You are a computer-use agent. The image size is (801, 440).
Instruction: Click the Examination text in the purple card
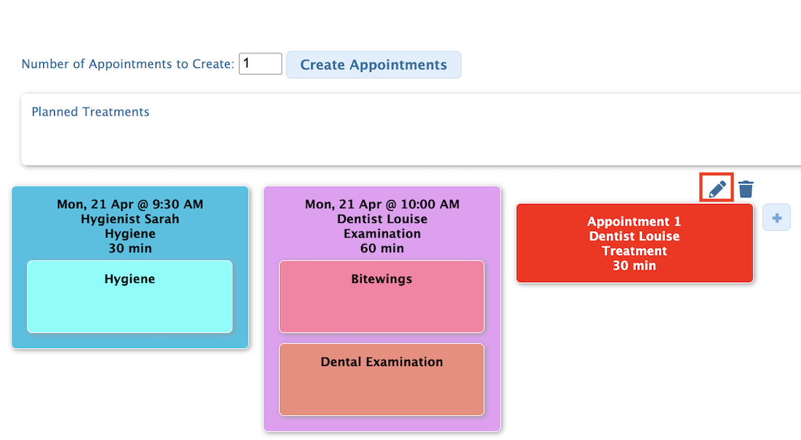382,234
